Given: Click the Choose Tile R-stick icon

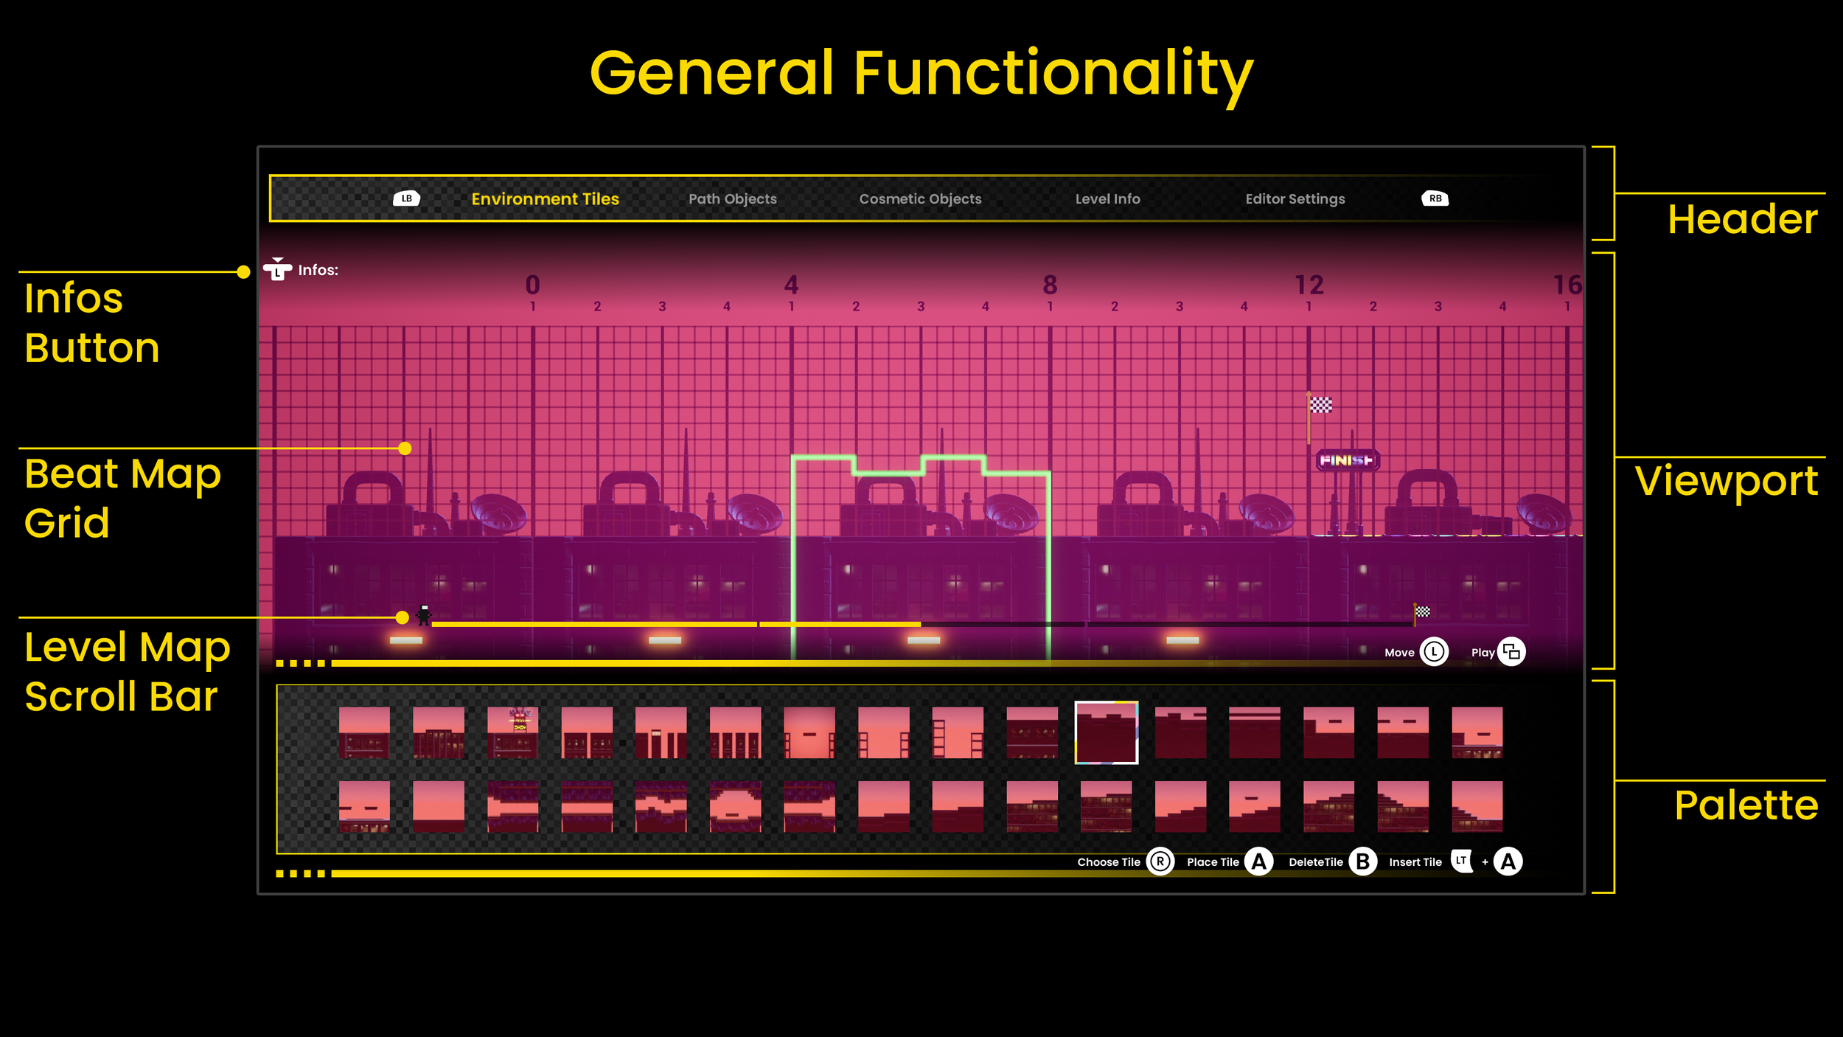Looking at the screenshot, I should [1160, 861].
